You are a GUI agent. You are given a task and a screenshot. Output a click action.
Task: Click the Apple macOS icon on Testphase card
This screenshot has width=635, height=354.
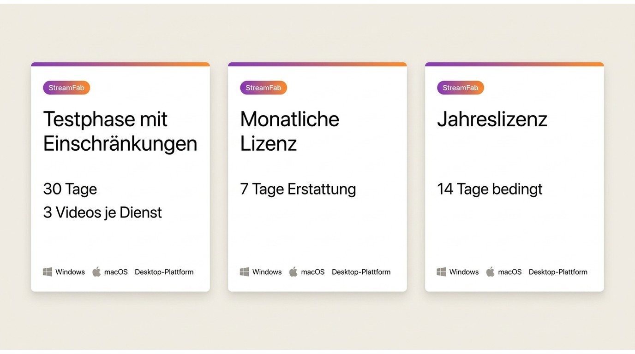(x=96, y=271)
